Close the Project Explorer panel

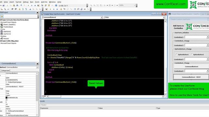click(38, 13)
